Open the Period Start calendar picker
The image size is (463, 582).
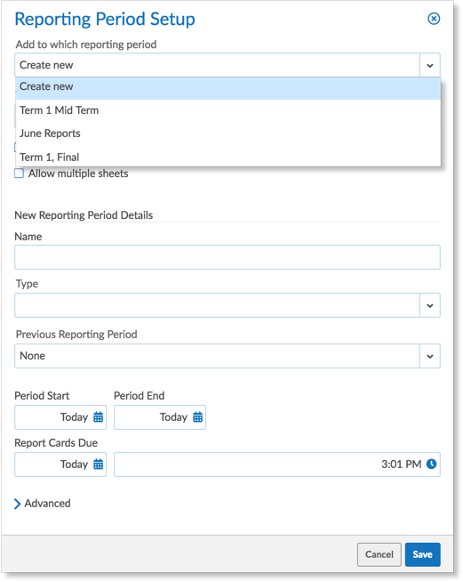point(99,416)
